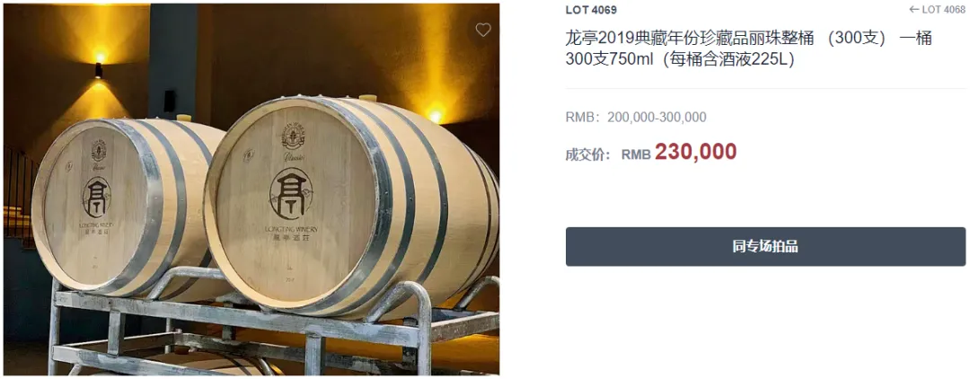Viewport: 970px width, 379px height.
Task: Click the rear barrel's Longting logo emblem
Action: point(96,197)
